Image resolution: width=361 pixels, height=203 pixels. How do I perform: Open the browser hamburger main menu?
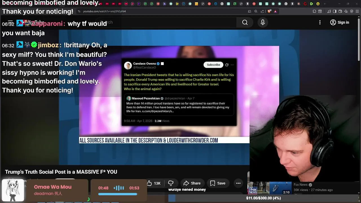coord(357,11)
